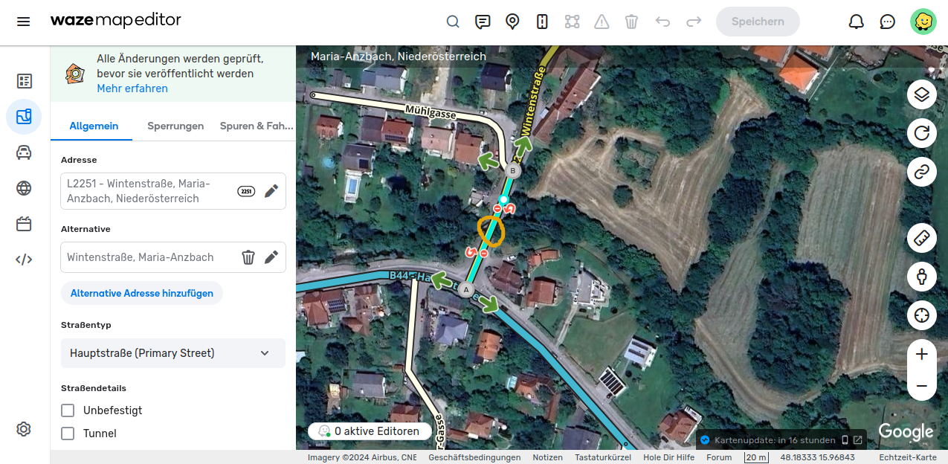The width and height of the screenshot is (948, 464).
Task: Open the map layers panel
Action: pos(921,94)
